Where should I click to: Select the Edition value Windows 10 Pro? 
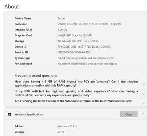(x=67, y=126)
